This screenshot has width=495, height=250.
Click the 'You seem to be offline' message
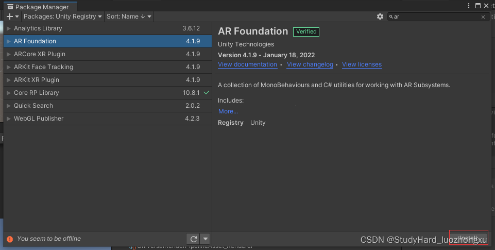(x=49, y=239)
